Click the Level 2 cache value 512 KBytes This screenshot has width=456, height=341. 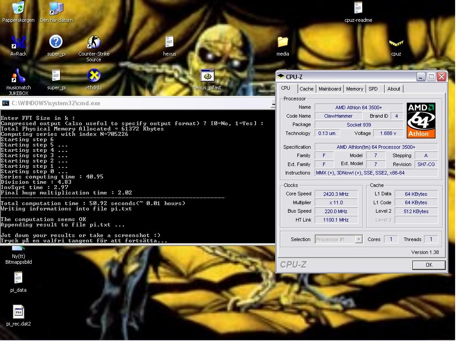pyautogui.click(x=416, y=211)
